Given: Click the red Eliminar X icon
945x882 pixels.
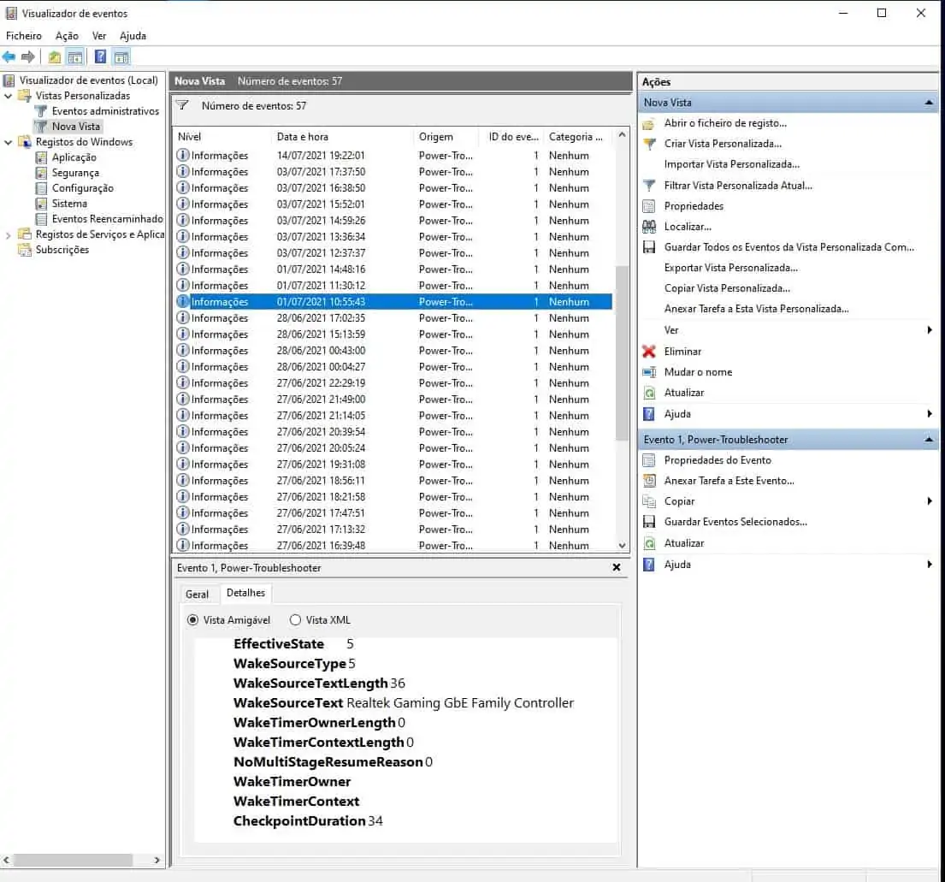Looking at the screenshot, I should coord(649,352).
